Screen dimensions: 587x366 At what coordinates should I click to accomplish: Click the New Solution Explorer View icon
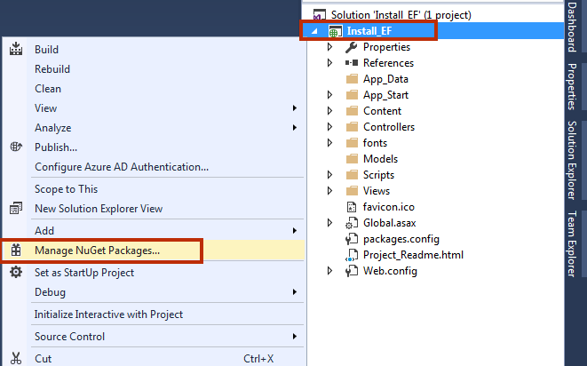tap(16, 208)
